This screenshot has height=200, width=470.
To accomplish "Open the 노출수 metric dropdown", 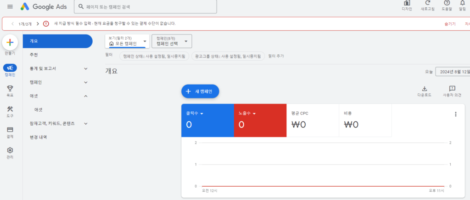I will pyautogui.click(x=247, y=114).
